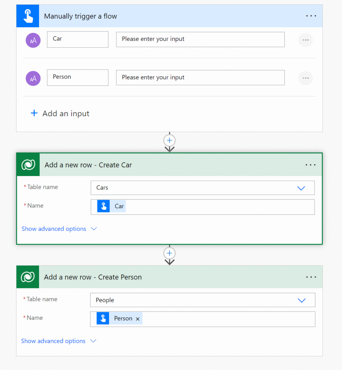
Task: Click the Add an input button
Action: (60, 113)
